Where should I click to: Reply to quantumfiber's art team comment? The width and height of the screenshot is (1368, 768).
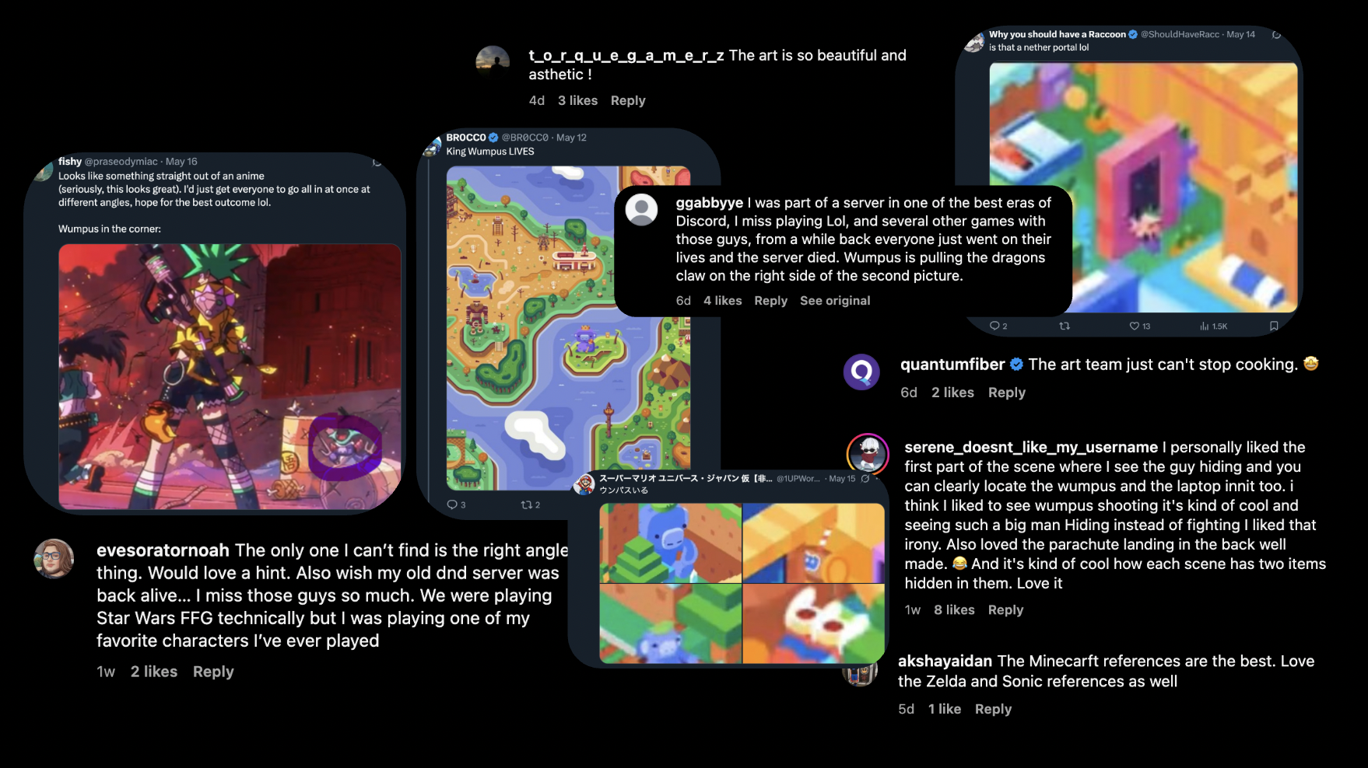1007,393
